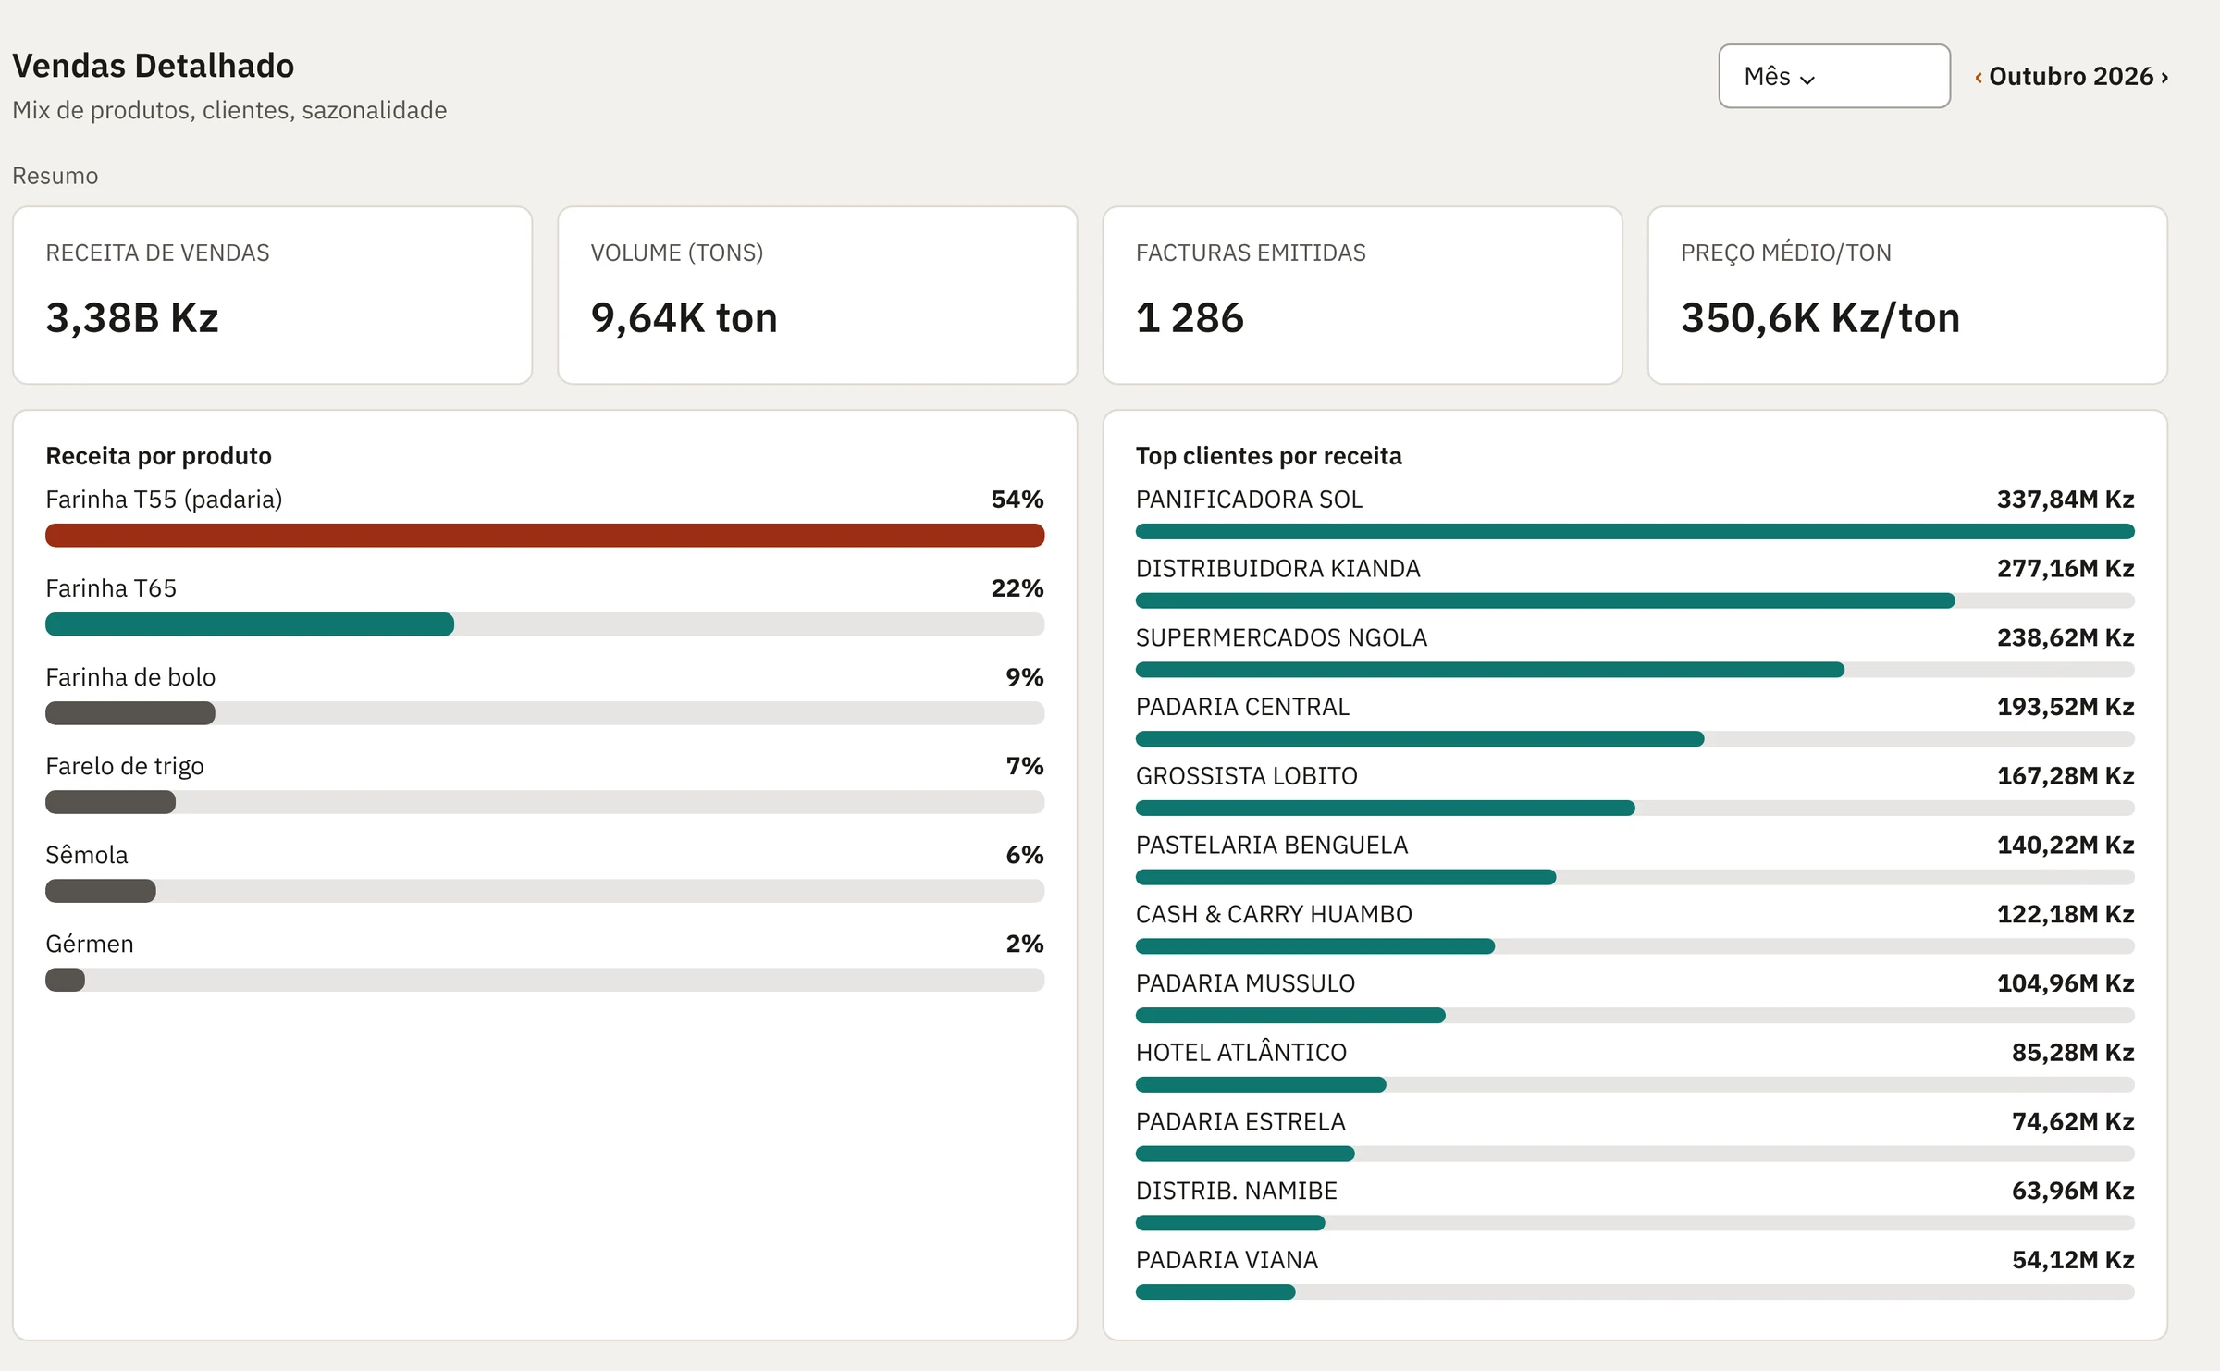The image size is (2220, 1371).
Task: Select PASTELARIA BENGUELA client name
Action: [x=1272, y=845]
